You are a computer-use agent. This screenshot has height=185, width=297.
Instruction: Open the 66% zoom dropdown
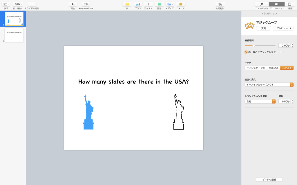(x=18, y=4)
